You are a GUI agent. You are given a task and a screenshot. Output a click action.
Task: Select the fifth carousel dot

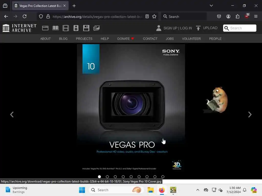131,177
